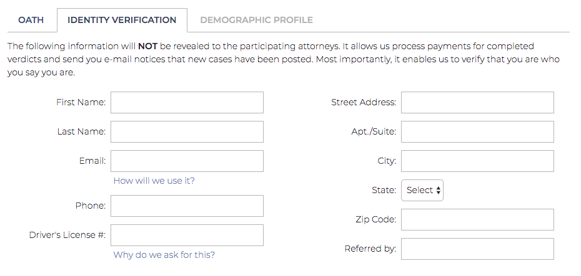Select the Phone number field
581x276 pixels.
tap(187, 206)
